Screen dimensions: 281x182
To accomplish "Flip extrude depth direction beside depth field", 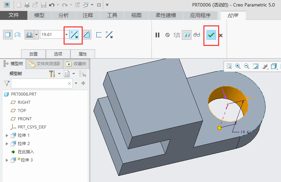I will (x=74, y=35).
